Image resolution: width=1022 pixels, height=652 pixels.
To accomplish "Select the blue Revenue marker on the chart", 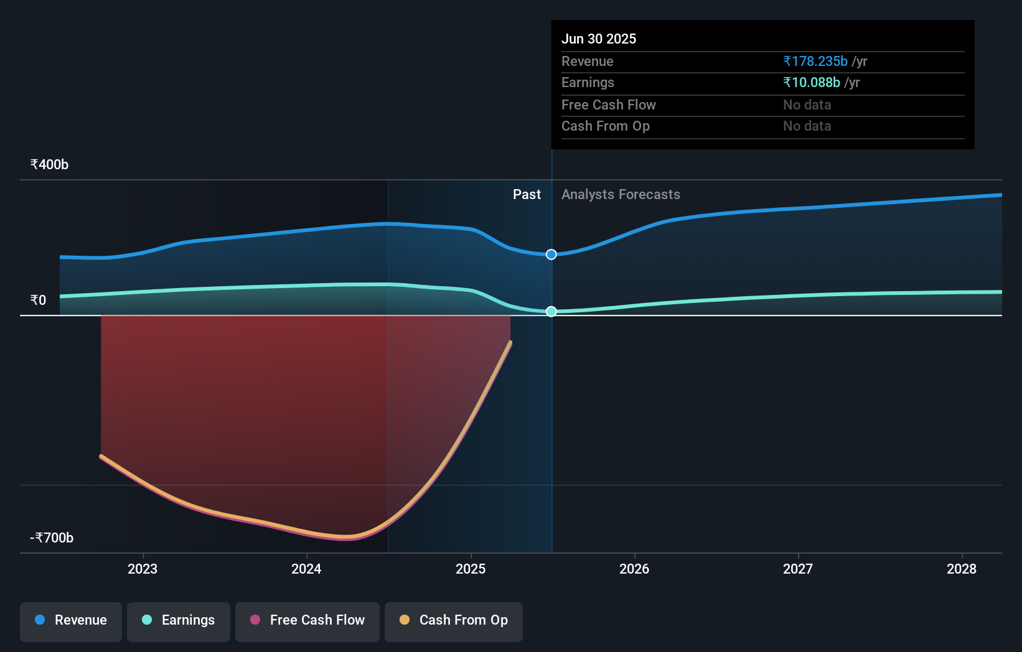I will (550, 254).
